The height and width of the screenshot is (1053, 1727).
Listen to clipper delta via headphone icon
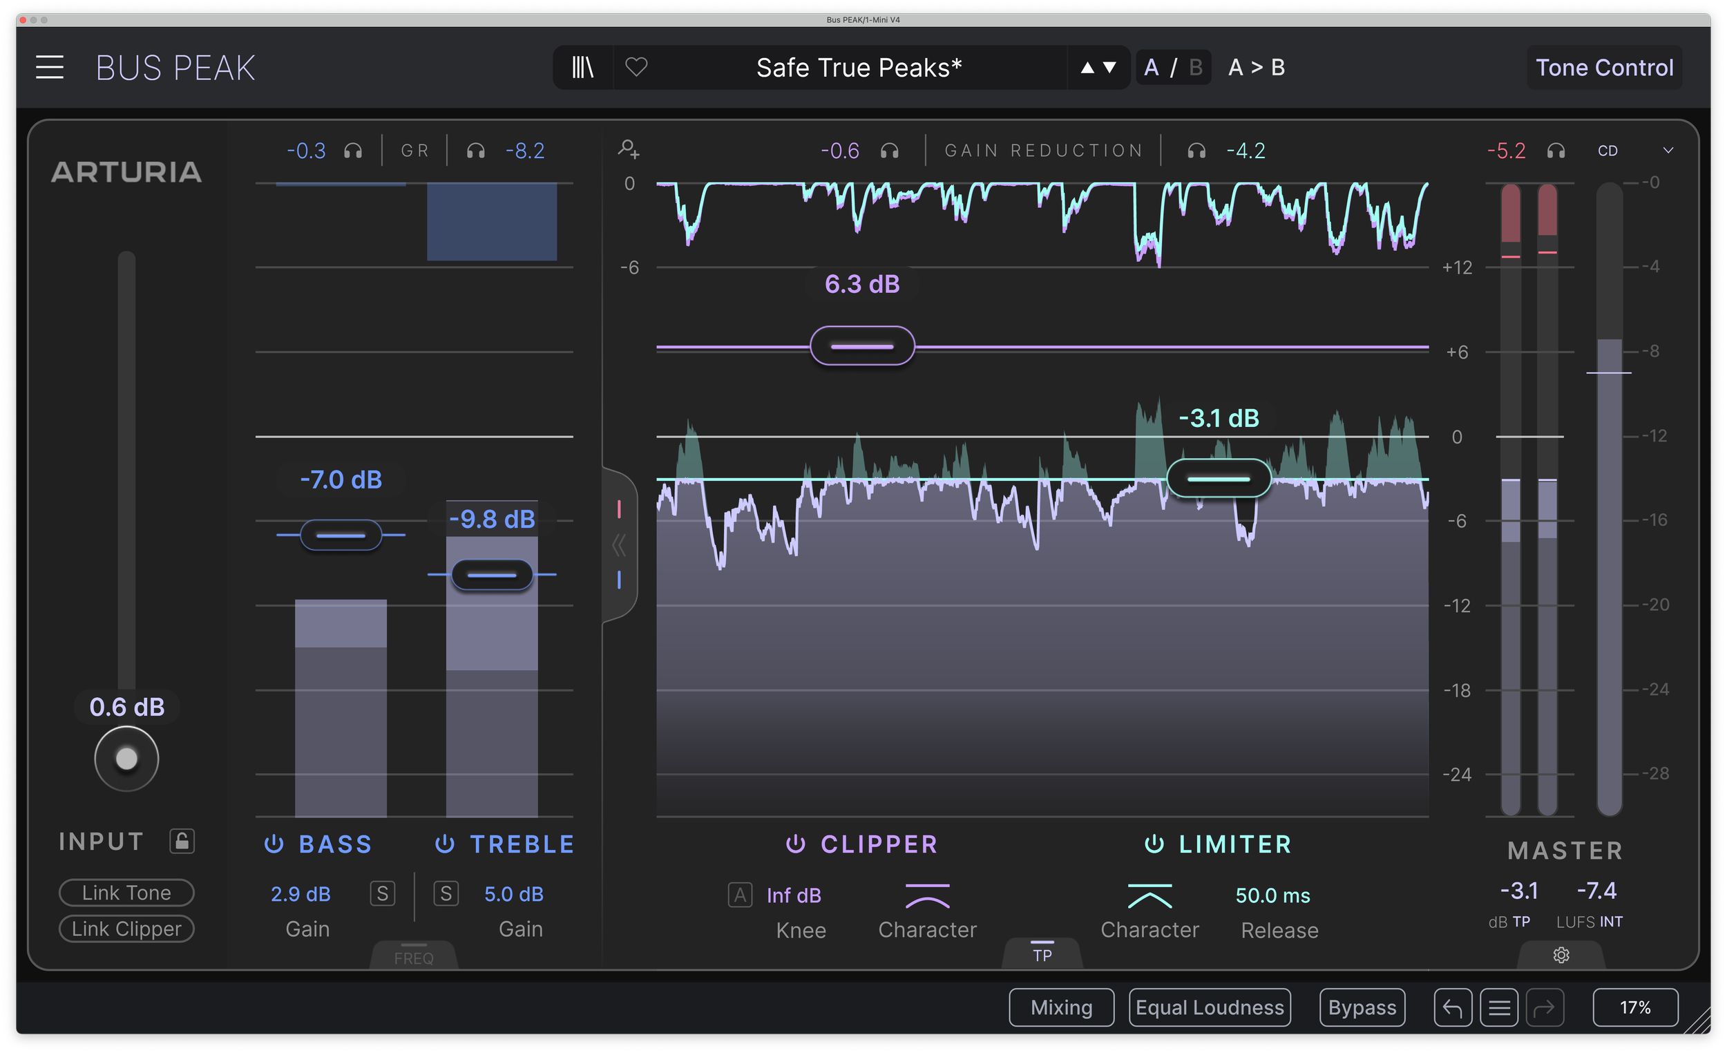click(890, 151)
